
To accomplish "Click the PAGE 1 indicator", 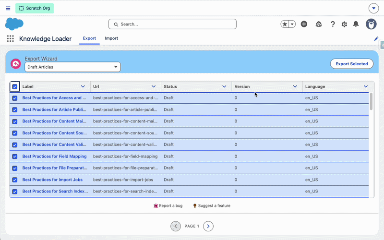I will [192, 226].
